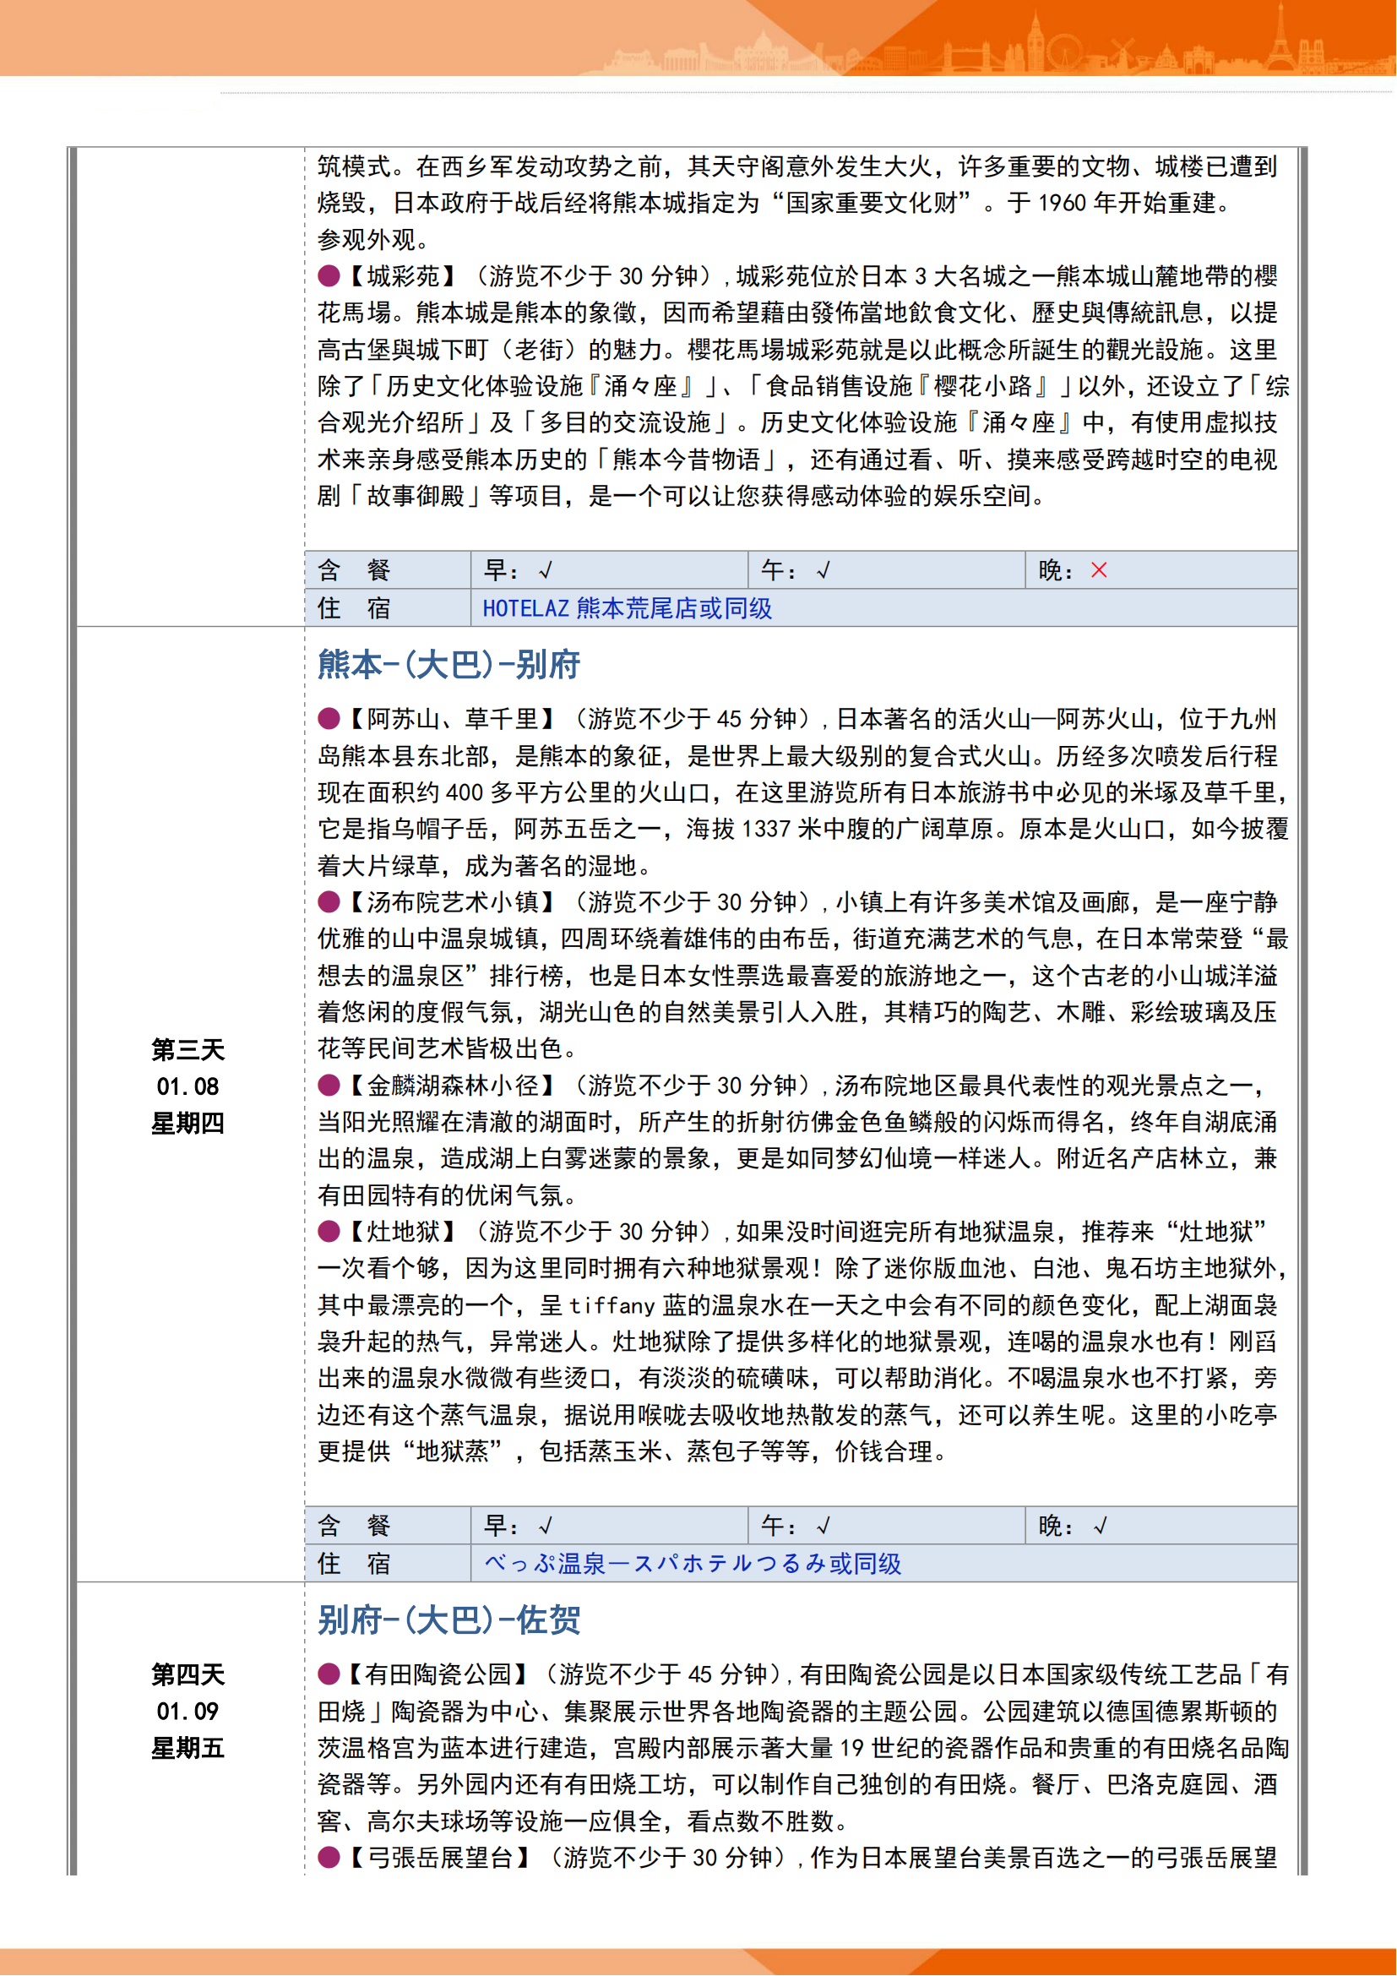Open the HOTELAZ 熊本荒尾店或同级 hotel link
Image resolution: width=1397 pixels, height=1976 pixels.
(626, 608)
